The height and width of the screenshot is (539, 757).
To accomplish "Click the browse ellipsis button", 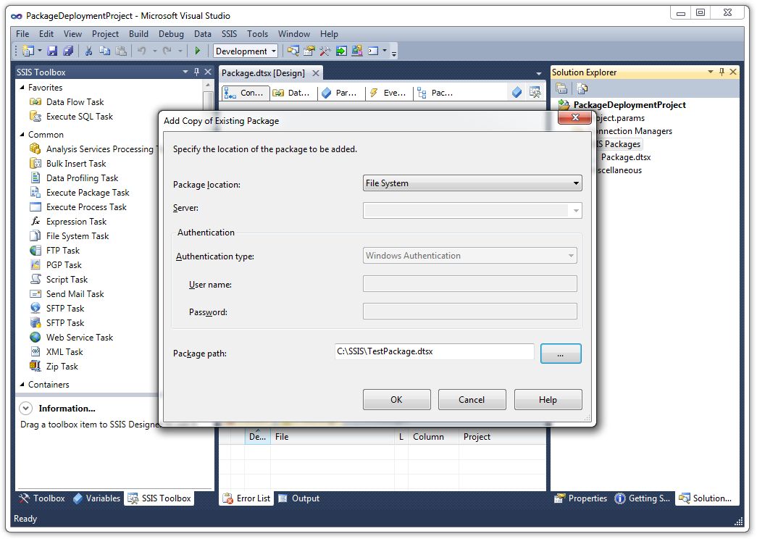I will [x=561, y=354].
